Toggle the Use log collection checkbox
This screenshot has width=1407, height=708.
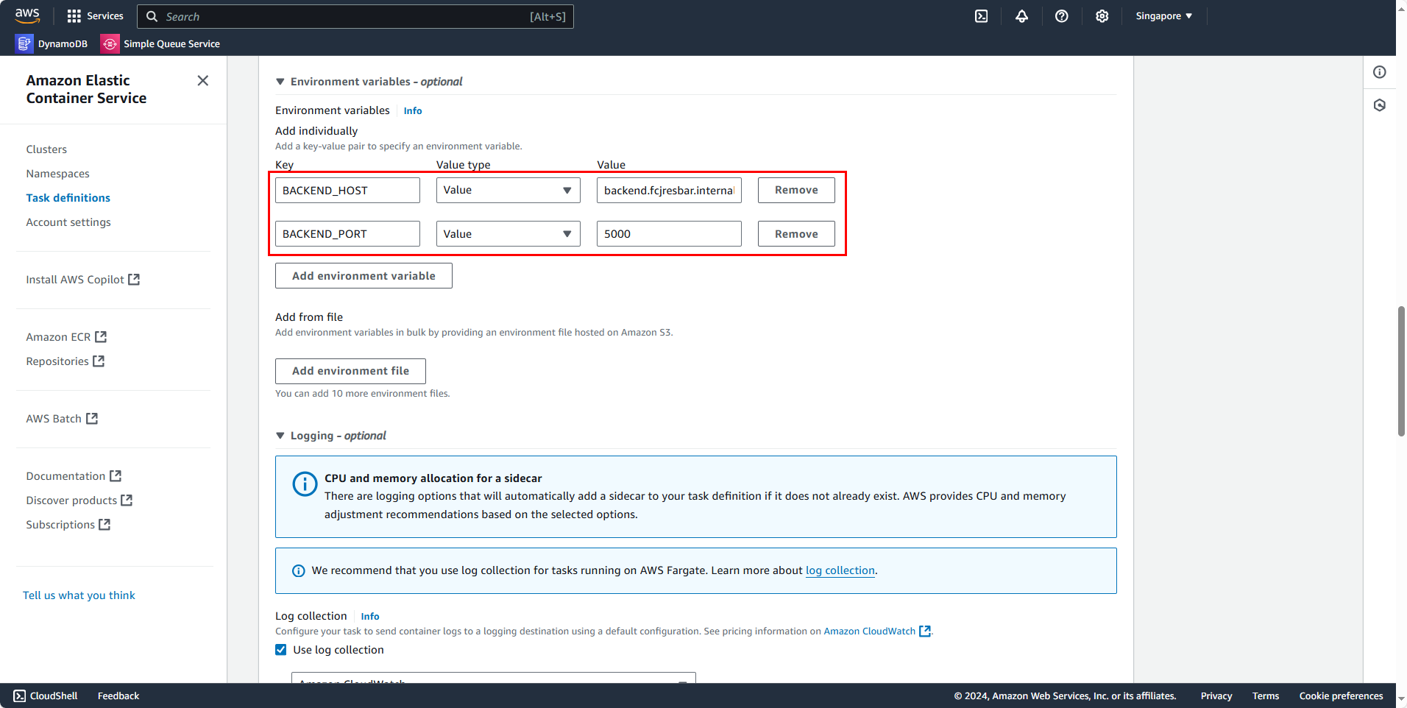point(281,650)
